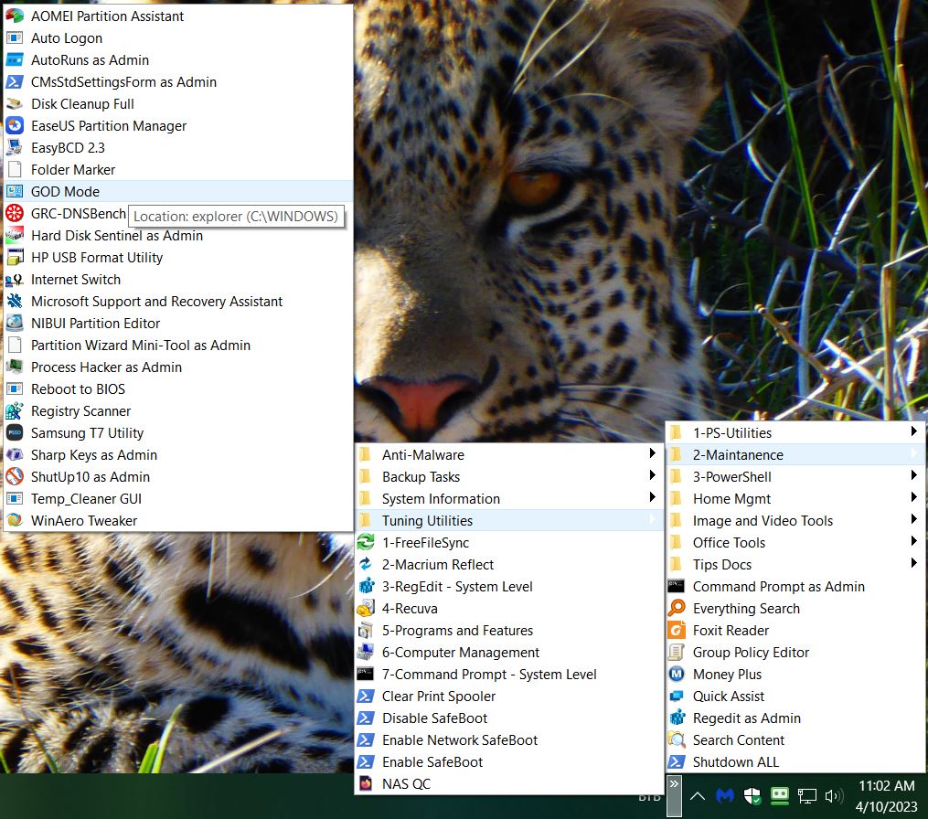Click the Malwarebytes tray icon
The height and width of the screenshot is (819, 928).
[x=725, y=796]
